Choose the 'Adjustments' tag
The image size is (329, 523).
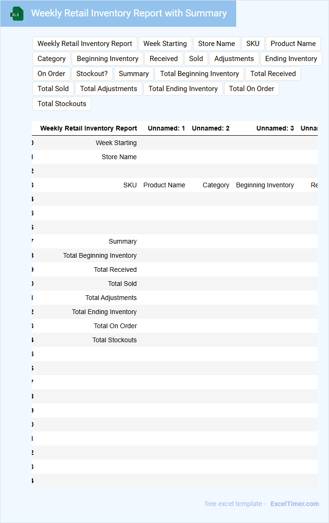[x=234, y=59]
